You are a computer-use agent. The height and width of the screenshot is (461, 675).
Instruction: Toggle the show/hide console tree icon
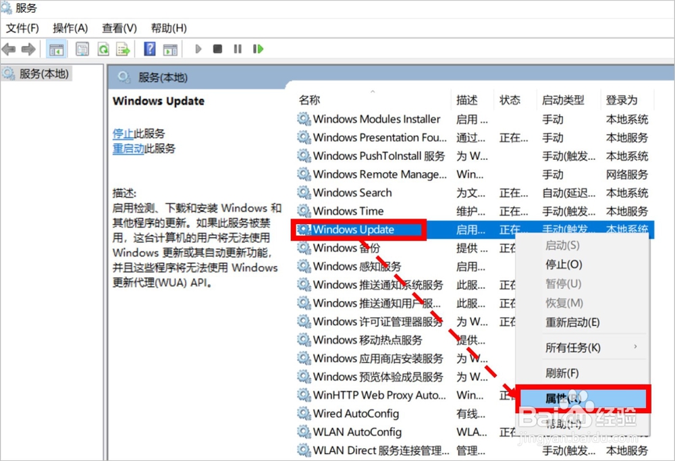point(57,49)
